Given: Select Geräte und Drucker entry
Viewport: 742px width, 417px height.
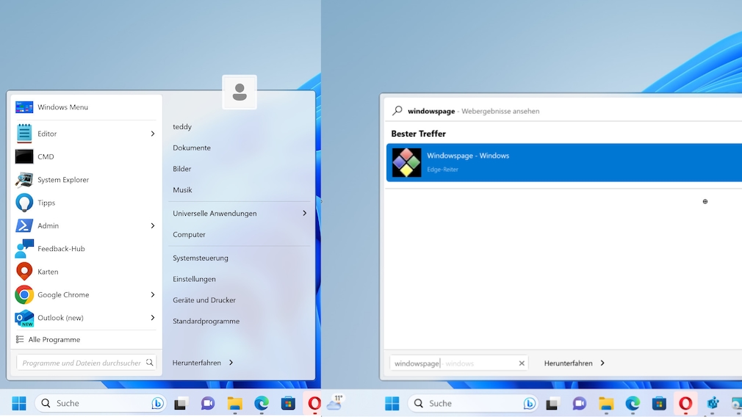Looking at the screenshot, I should pos(204,300).
